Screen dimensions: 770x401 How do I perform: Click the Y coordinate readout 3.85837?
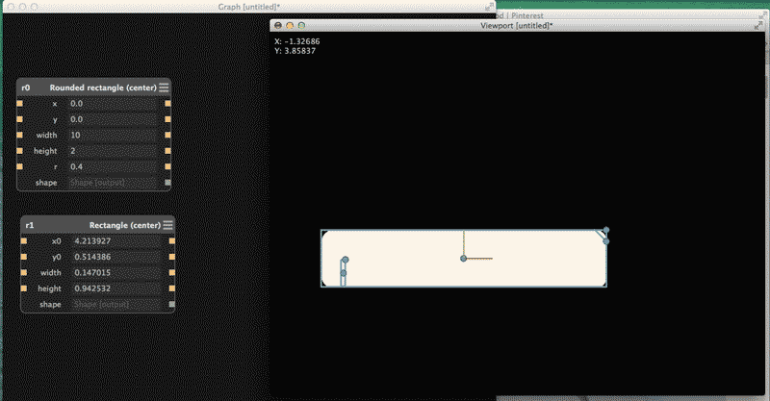point(295,51)
